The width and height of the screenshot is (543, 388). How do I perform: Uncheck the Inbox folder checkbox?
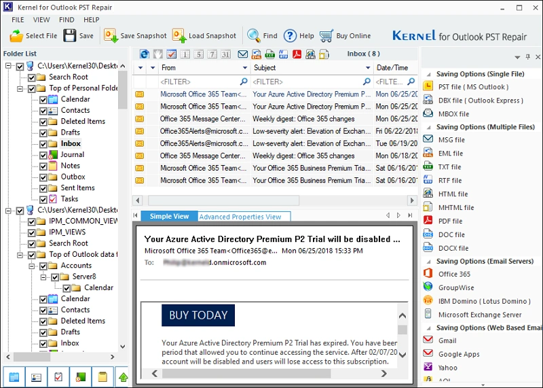click(43, 144)
